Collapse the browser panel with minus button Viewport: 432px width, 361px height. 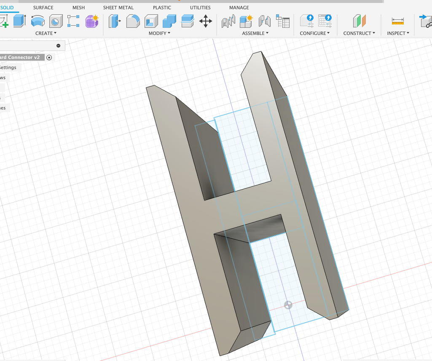pos(58,45)
